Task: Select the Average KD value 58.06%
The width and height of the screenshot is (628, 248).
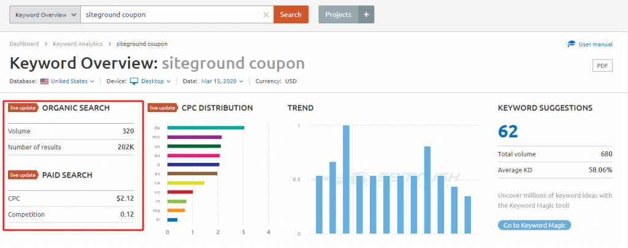Action: pyautogui.click(x=600, y=170)
